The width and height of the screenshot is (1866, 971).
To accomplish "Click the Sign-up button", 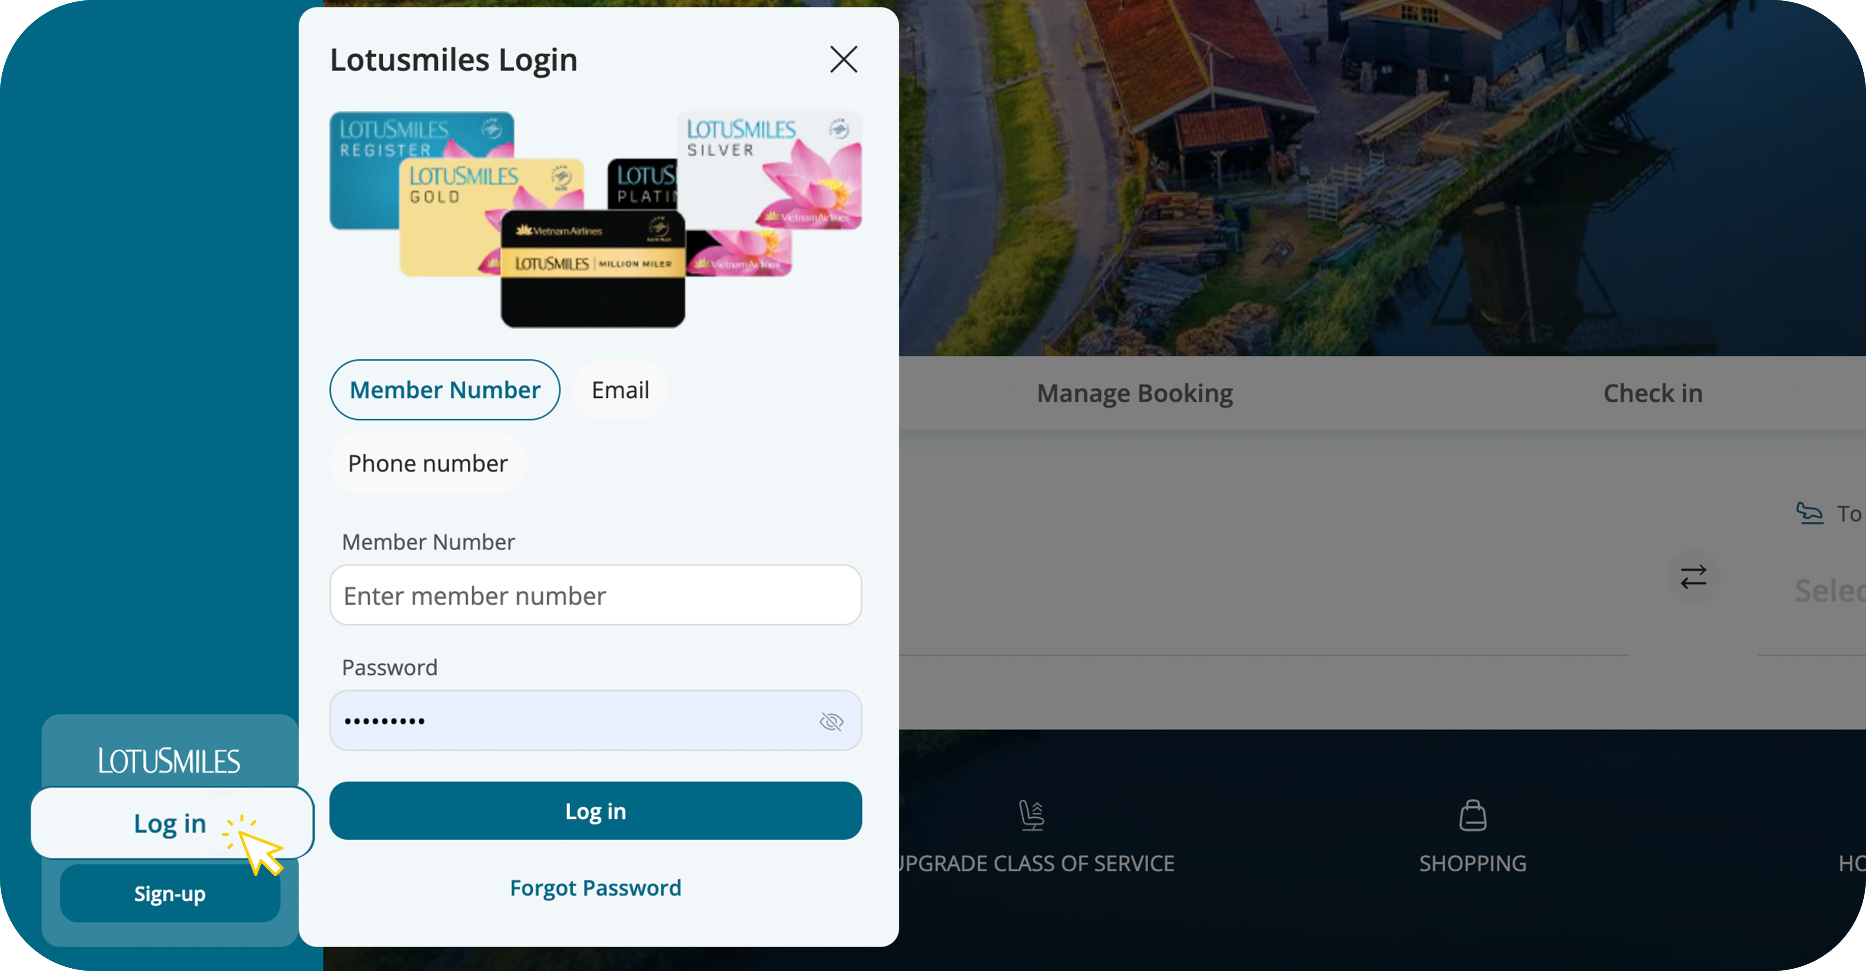I will pos(169,894).
